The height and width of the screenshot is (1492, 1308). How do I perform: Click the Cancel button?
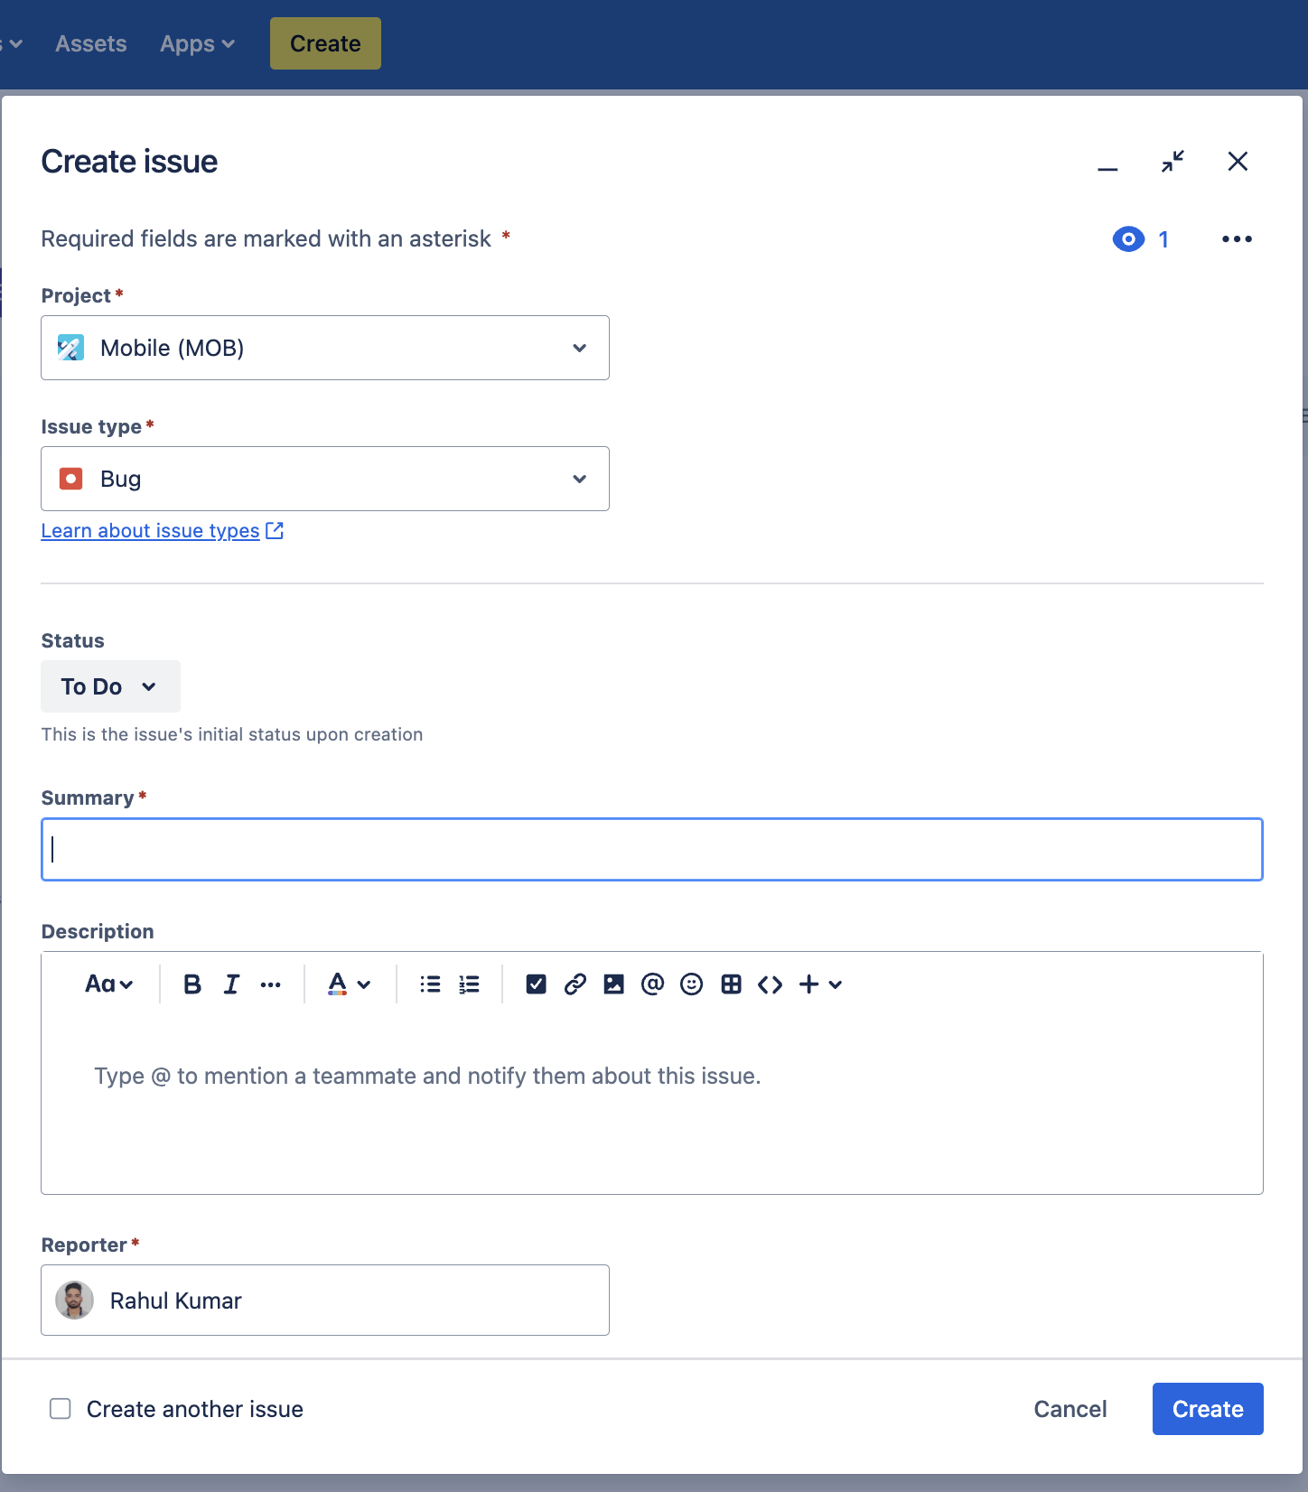tap(1070, 1409)
